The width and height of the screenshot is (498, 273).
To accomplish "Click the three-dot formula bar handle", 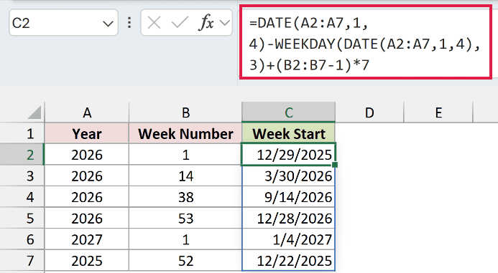I will [x=129, y=23].
